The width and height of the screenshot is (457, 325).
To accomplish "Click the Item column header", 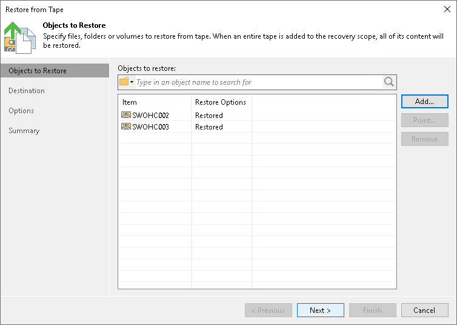I will (x=155, y=102).
